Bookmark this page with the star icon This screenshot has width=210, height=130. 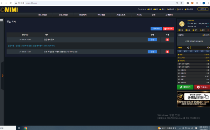[x=181, y=3]
